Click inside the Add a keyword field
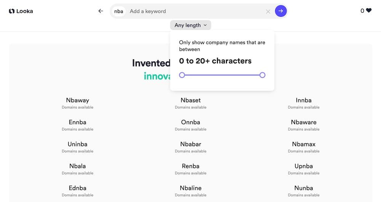Image resolution: width=381 pixels, height=202 pixels. pos(195,11)
